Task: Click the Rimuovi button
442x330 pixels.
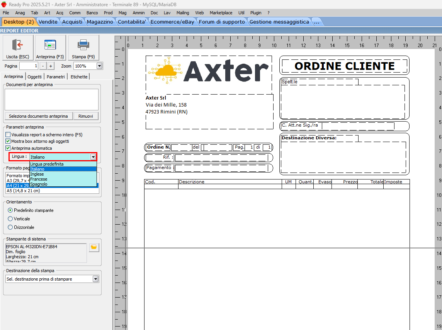Action: tap(86, 116)
